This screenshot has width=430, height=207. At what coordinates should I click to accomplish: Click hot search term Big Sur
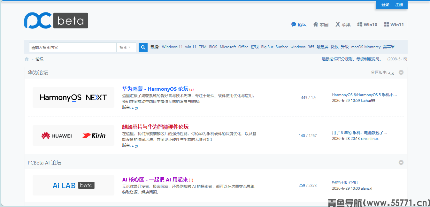[x=267, y=47]
